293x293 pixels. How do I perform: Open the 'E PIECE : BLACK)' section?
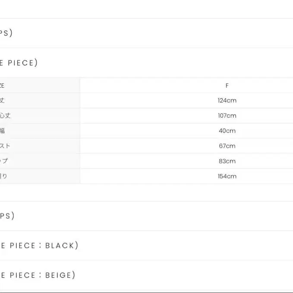click(x=39, y=246)
